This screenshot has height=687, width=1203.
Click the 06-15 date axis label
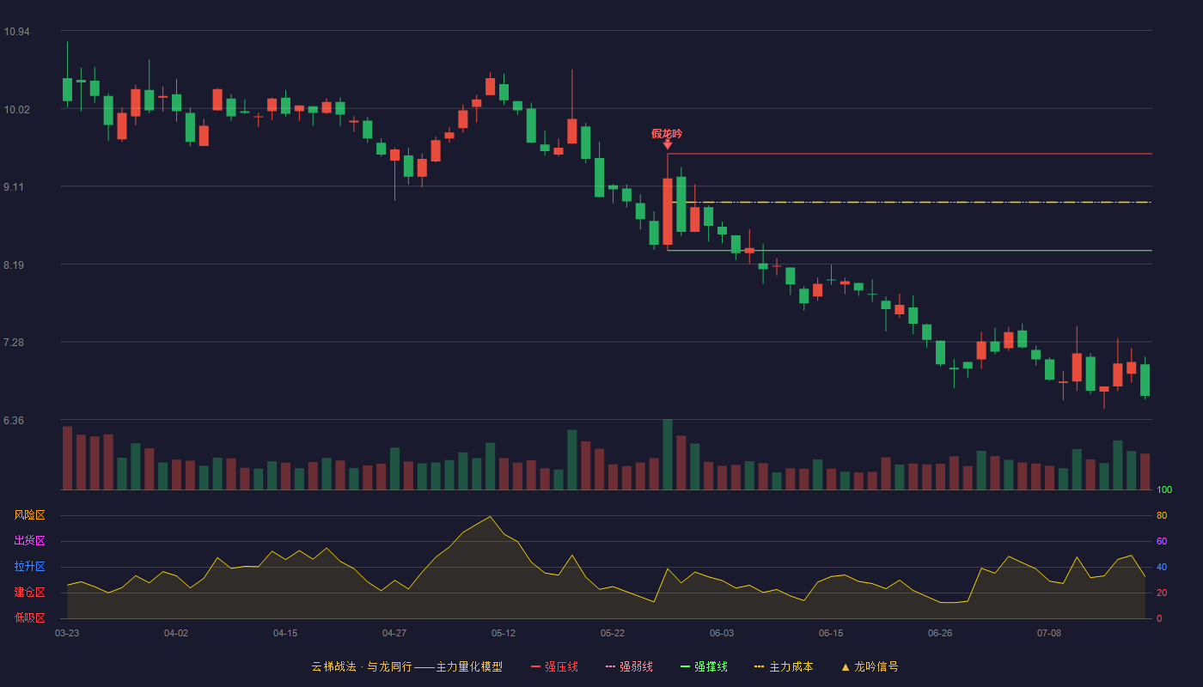pos(831,633)
